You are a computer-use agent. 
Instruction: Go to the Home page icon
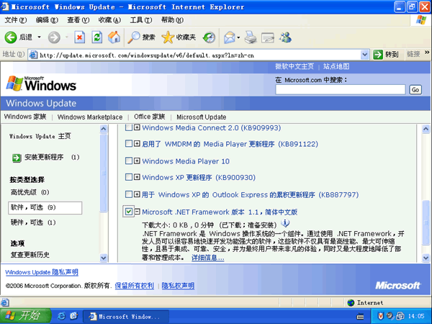click(x=114, y=37)
